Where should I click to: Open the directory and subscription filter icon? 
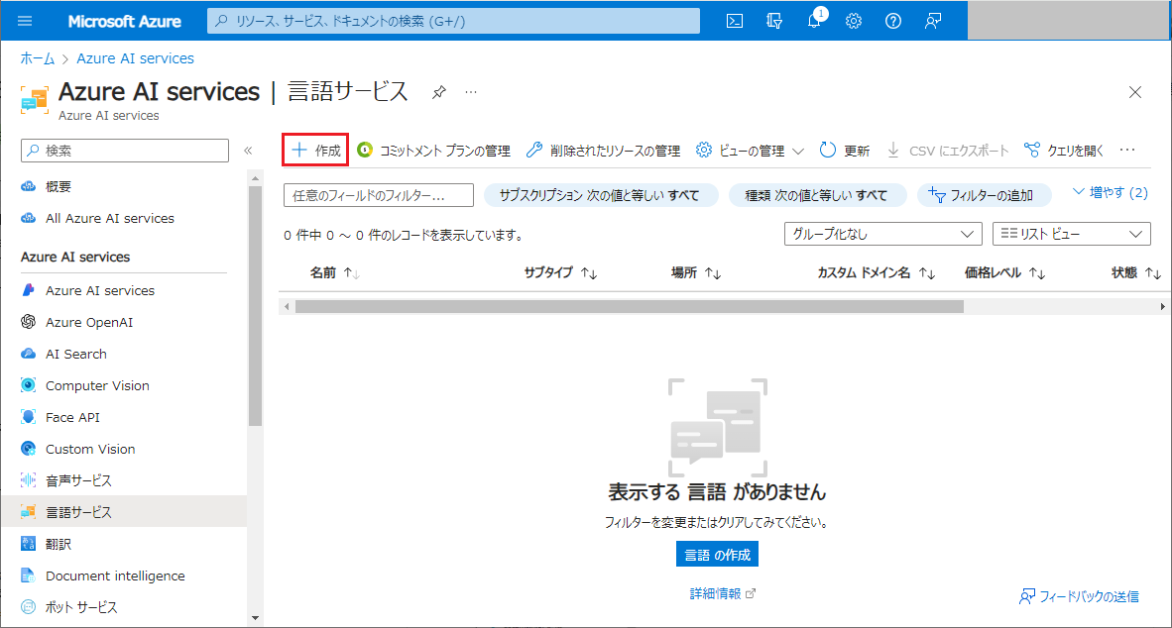pos(774,21)
